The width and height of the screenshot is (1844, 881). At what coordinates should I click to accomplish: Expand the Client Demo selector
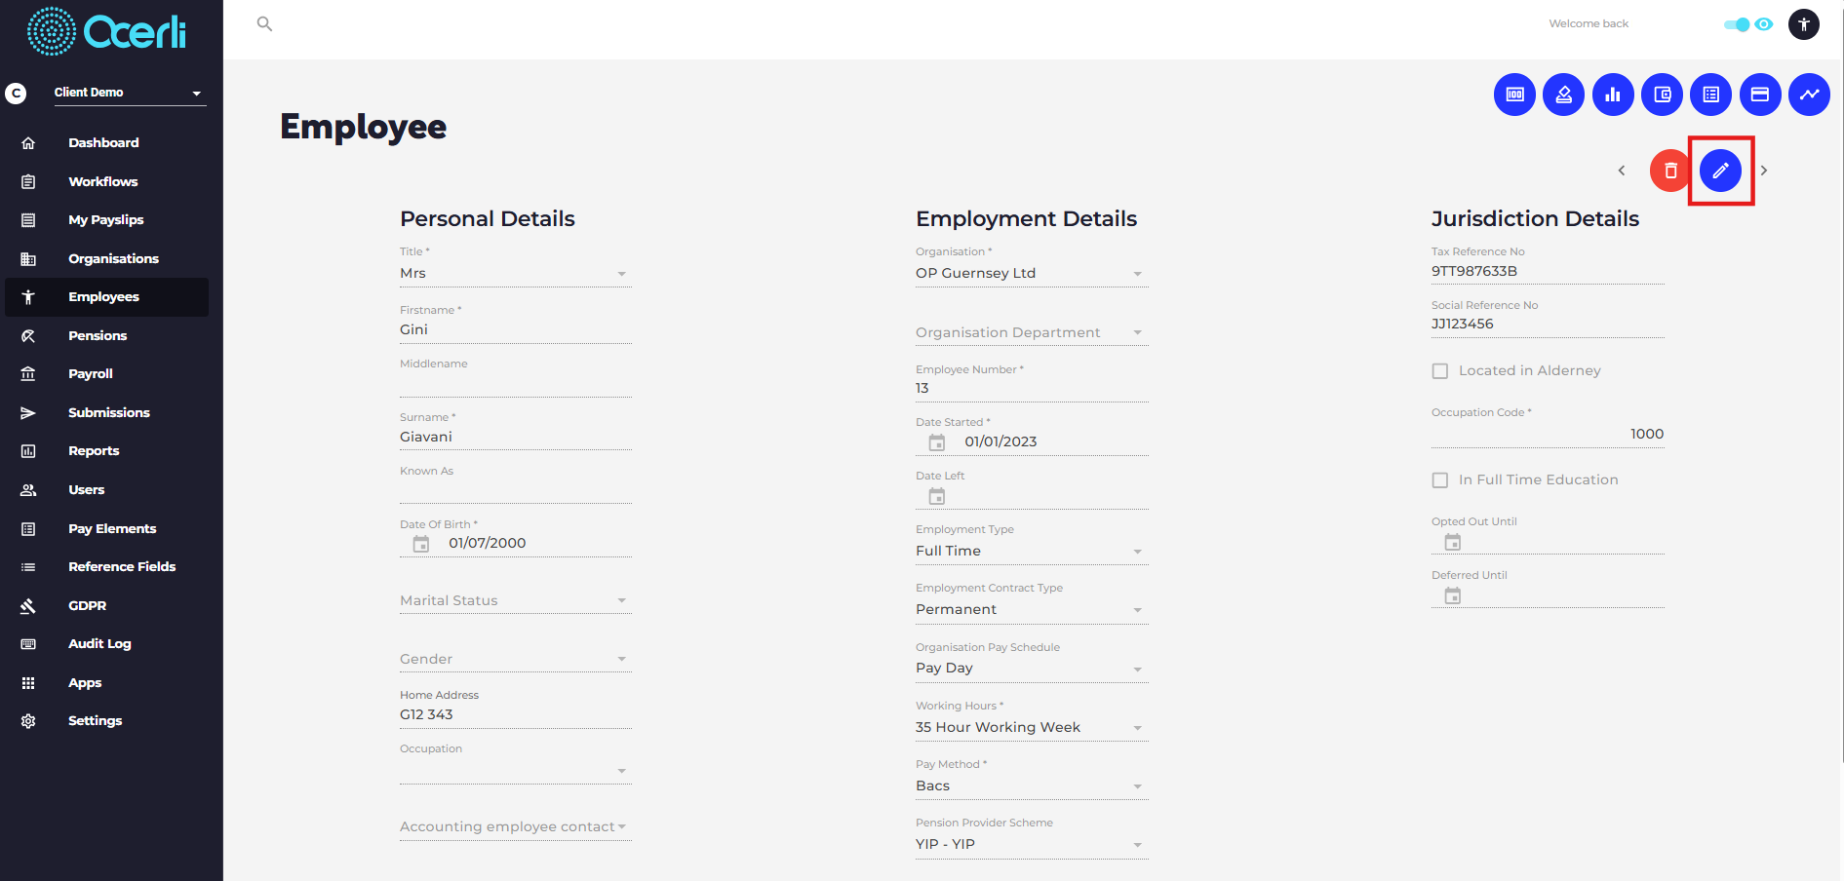click(130, 93)
